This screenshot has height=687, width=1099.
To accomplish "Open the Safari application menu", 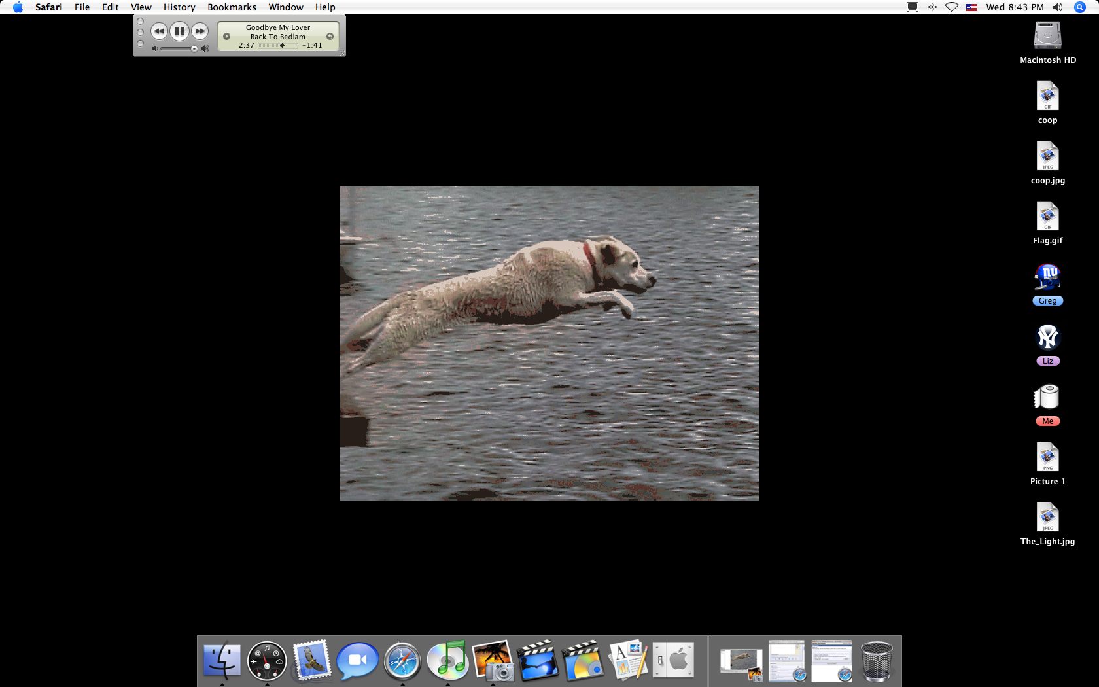I will 48,7.
